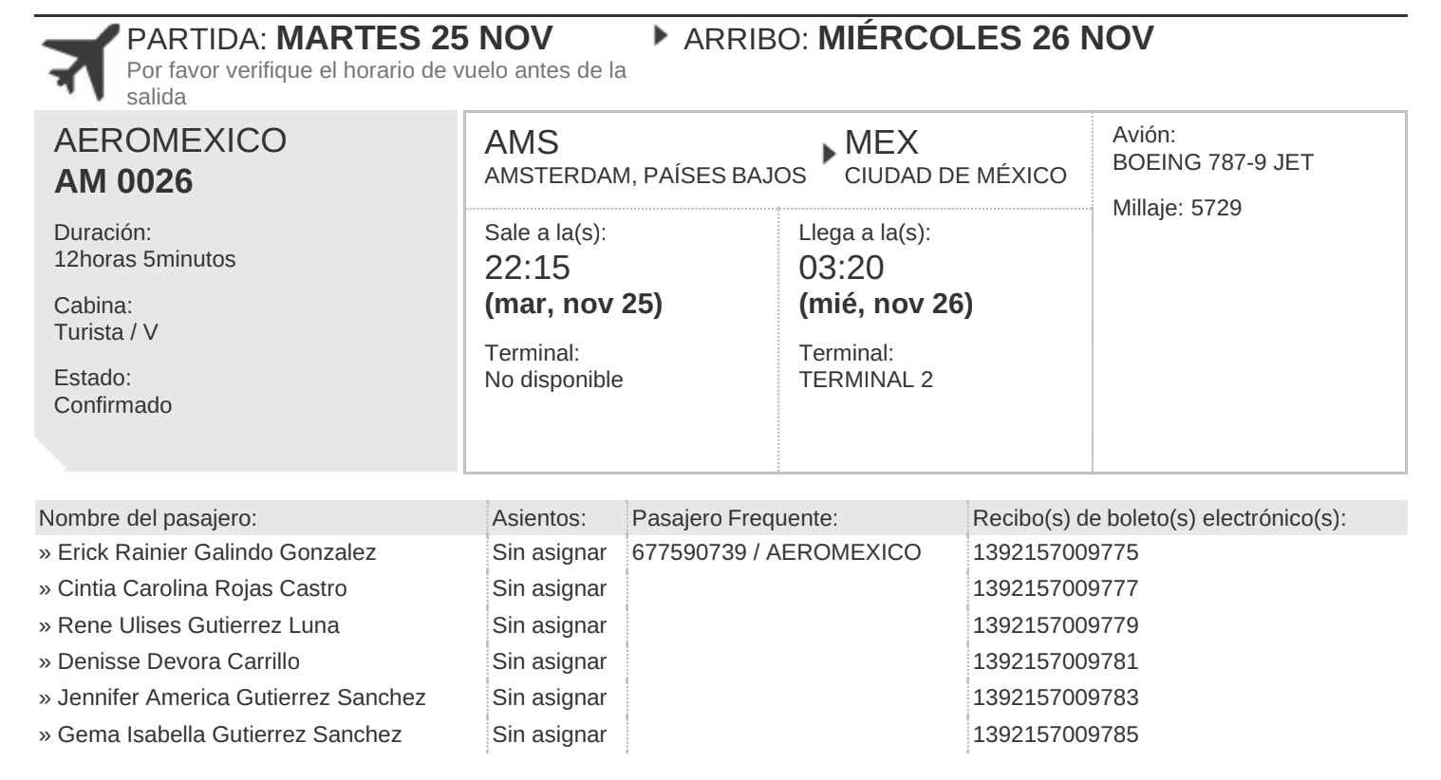The width and height of the screenshot is (1441, 780).
Task: Click the AMS departure airport code
Action: tap(522, 143)
